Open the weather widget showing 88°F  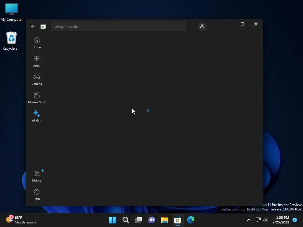pos(21,220)
